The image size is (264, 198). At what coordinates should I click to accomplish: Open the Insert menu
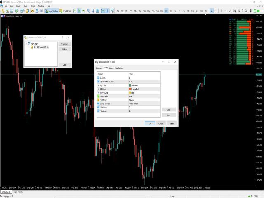[18, 6]
